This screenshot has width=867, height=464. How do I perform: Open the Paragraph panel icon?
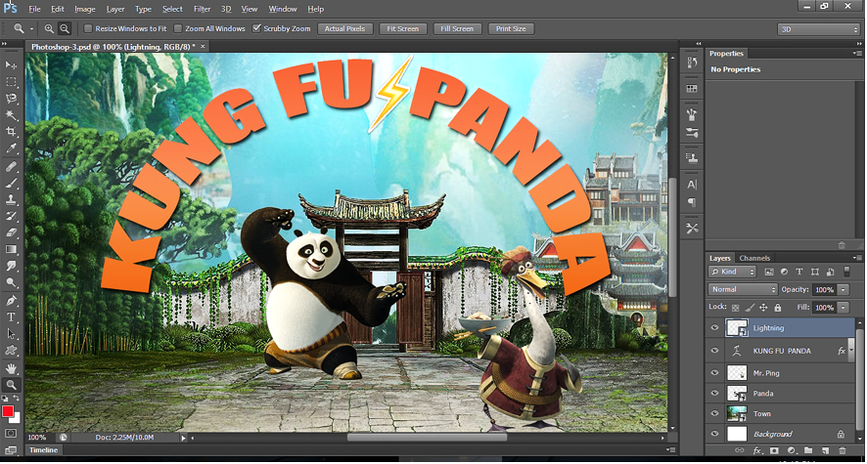[x=692, y=202]
